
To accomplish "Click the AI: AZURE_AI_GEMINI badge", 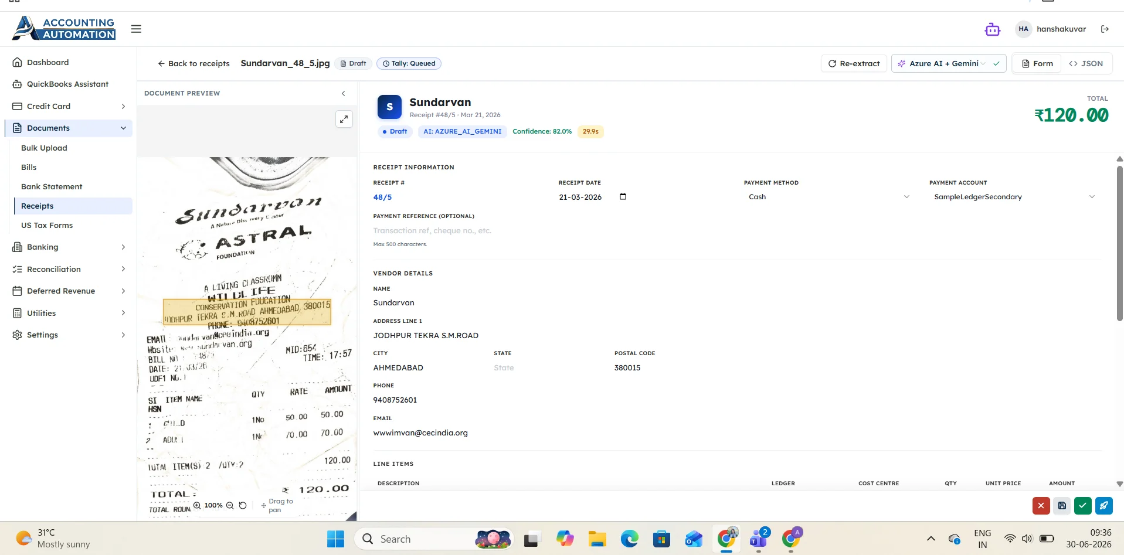I will click(x=463, y=132).
